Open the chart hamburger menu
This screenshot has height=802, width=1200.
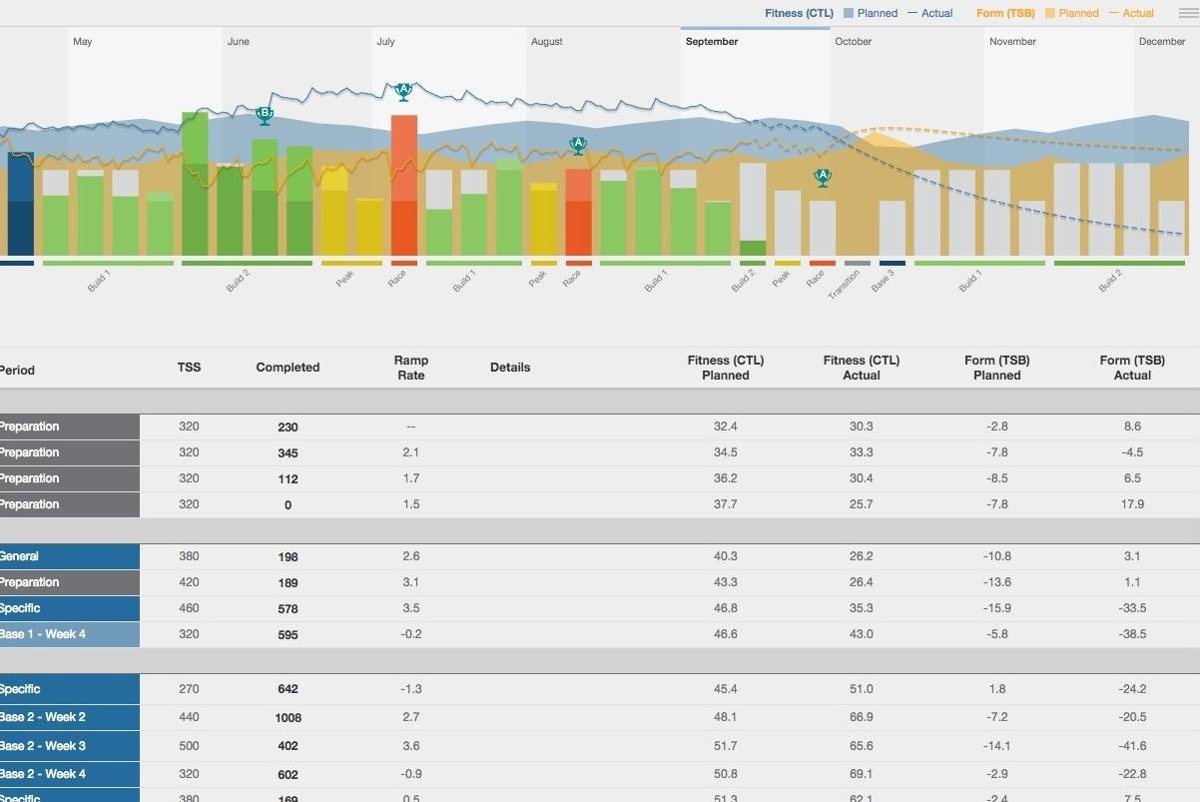1187,14
